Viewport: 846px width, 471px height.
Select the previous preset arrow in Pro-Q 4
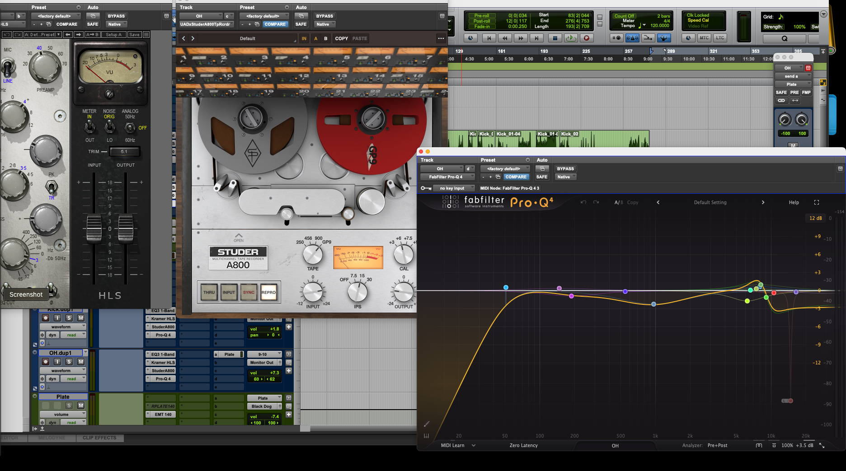tap(658, 202)
